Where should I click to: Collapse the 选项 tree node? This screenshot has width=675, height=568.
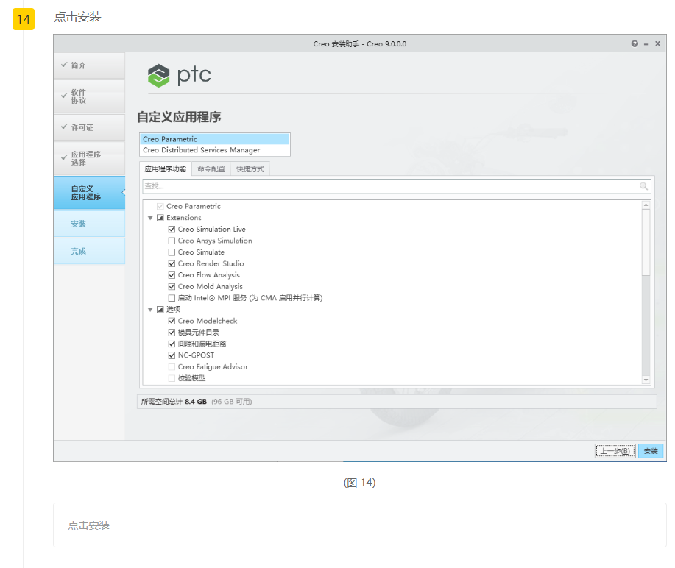(x=150, y=310)
